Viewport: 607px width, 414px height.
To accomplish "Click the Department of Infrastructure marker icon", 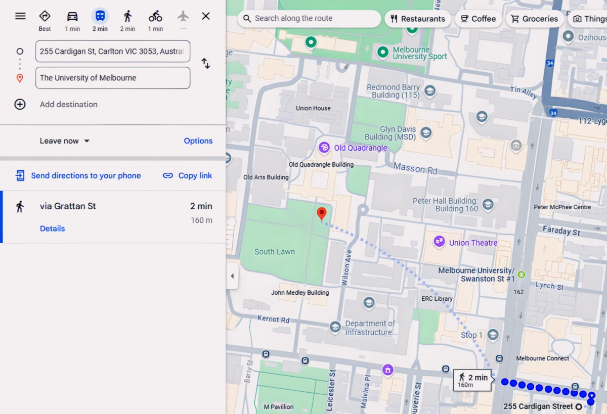I will pyautogui.click(x=335, y=328).
